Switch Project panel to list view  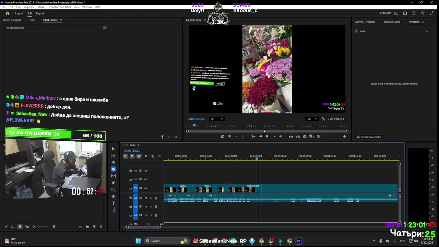click(x=13, y=227)
